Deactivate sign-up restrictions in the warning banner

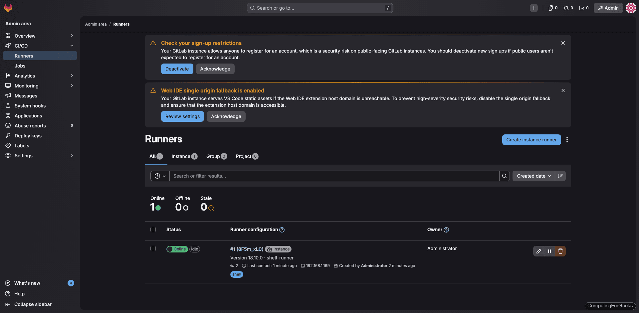pos(177,69)
